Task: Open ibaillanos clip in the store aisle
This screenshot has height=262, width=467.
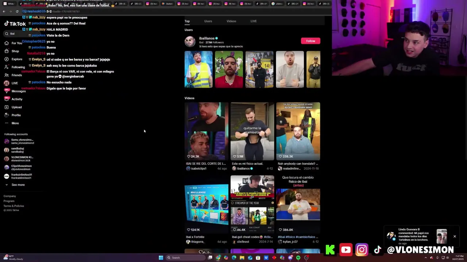Action: click(259, 69)
